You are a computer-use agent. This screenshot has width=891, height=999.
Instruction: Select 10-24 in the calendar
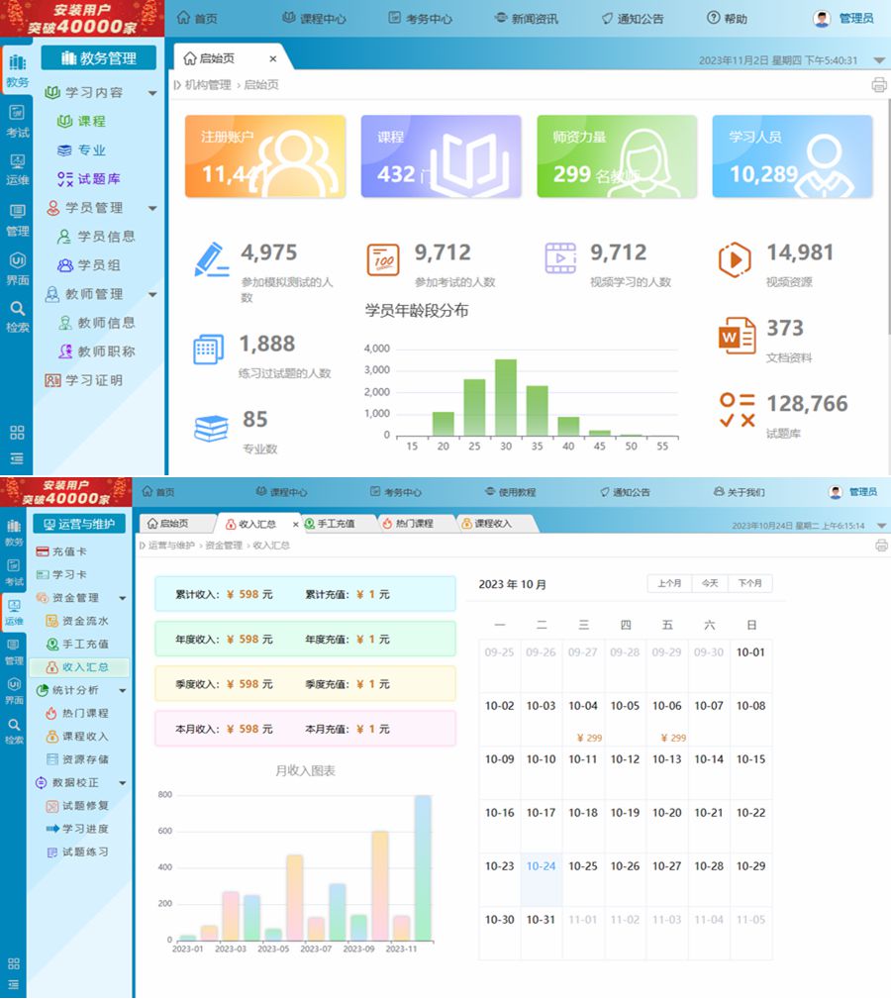[541, 866]
